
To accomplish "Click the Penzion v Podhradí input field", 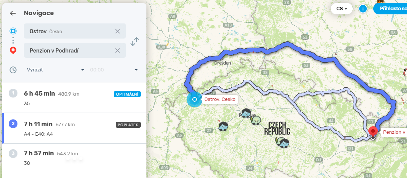I will tap(75, 50).
